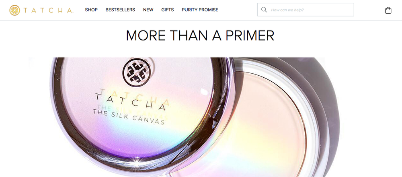The width and height of the screenshot is (402, 177).
Task: Click the sparkle glint on lid rim
Action: tap(137, 161)
